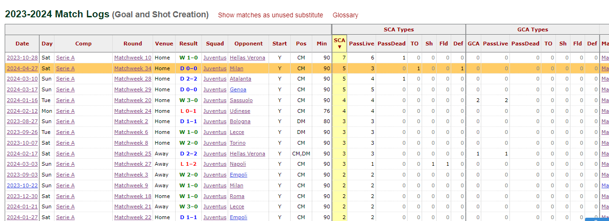Sort the table by the Date column
Screen dimensions: 609x221
[22, 44]
